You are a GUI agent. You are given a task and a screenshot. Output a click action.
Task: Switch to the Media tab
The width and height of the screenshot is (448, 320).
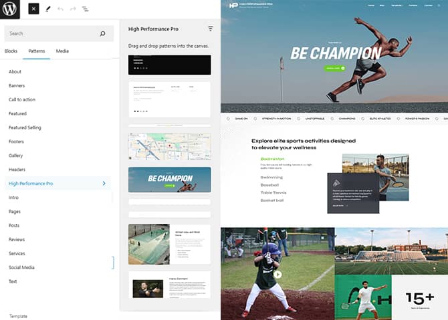[62, 51]
